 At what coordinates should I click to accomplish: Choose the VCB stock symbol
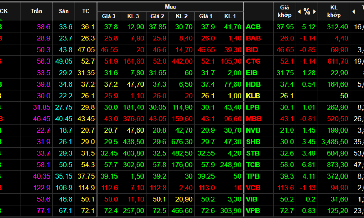(253, 188)
